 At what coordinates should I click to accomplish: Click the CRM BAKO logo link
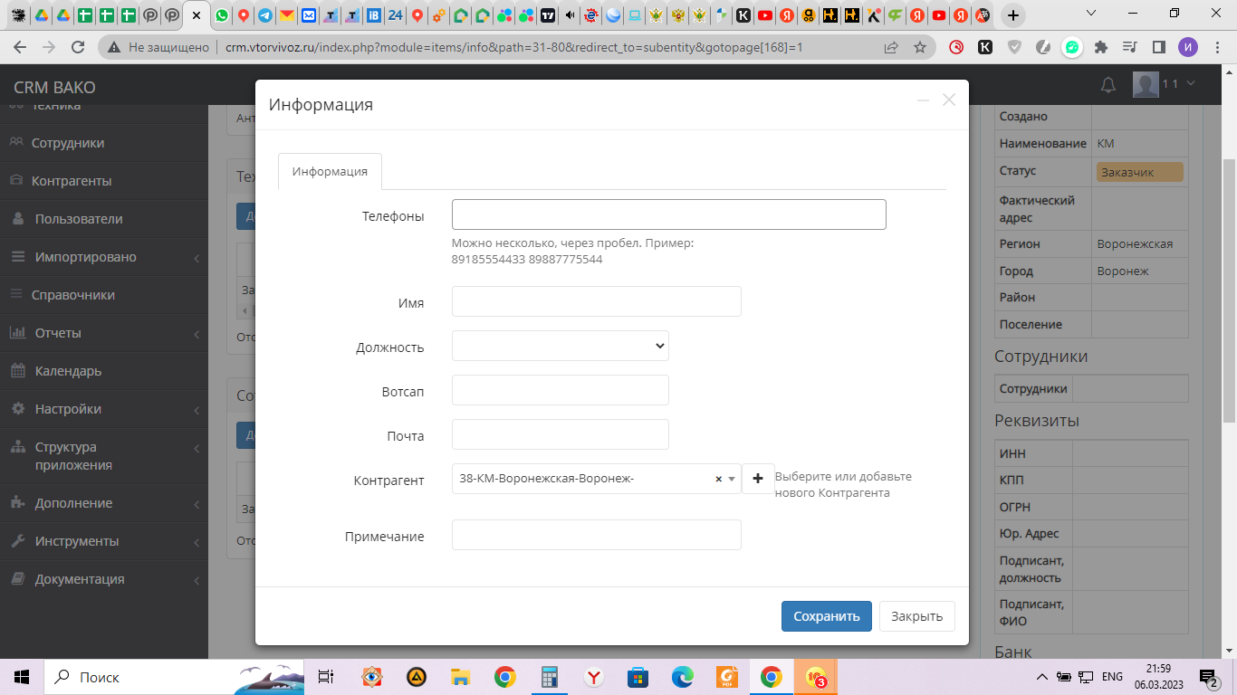(54, 88)
